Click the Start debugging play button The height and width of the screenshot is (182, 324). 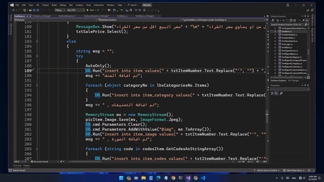[x=90, y=10]
